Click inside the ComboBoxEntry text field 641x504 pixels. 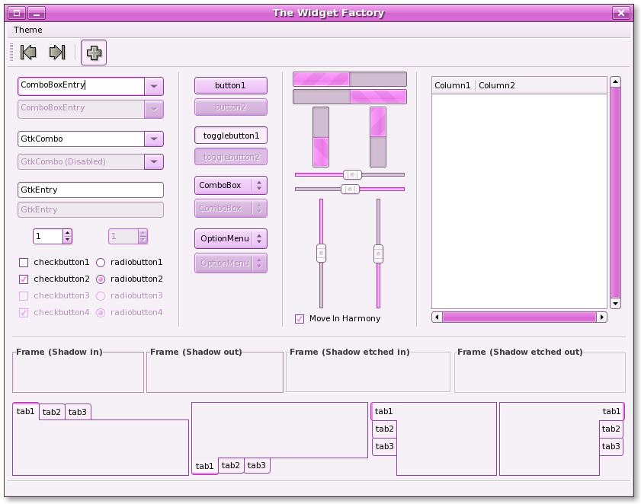pyautogui.click(x=81, y=86)
